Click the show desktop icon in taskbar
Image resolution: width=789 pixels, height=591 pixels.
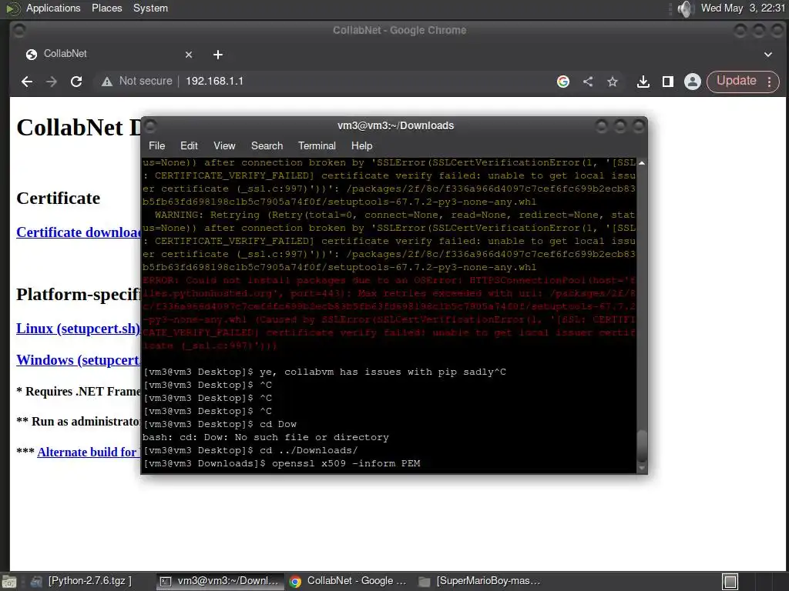tap(8, 582)
